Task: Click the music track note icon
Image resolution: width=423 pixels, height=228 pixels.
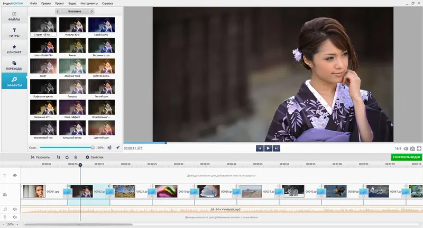Action: click(x=5, y=209)
